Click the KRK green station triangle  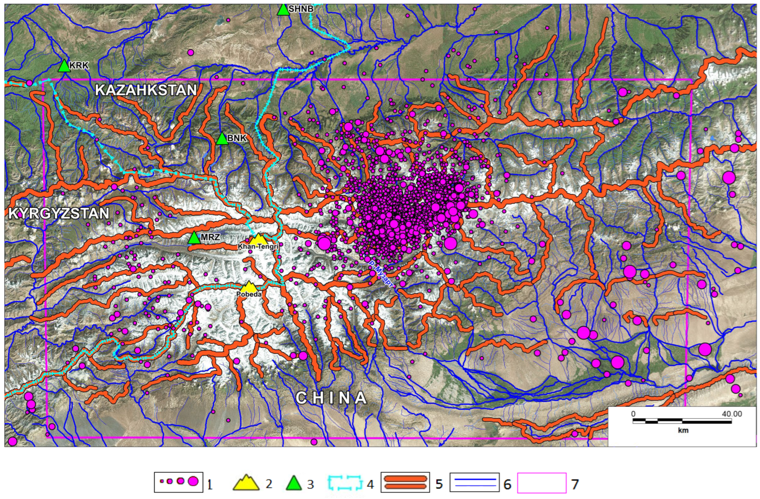(x=64, y=66)
